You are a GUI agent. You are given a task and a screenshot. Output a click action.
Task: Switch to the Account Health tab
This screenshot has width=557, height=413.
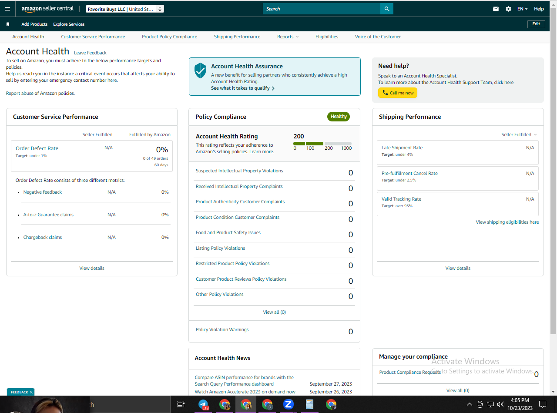tap(28, 37)
